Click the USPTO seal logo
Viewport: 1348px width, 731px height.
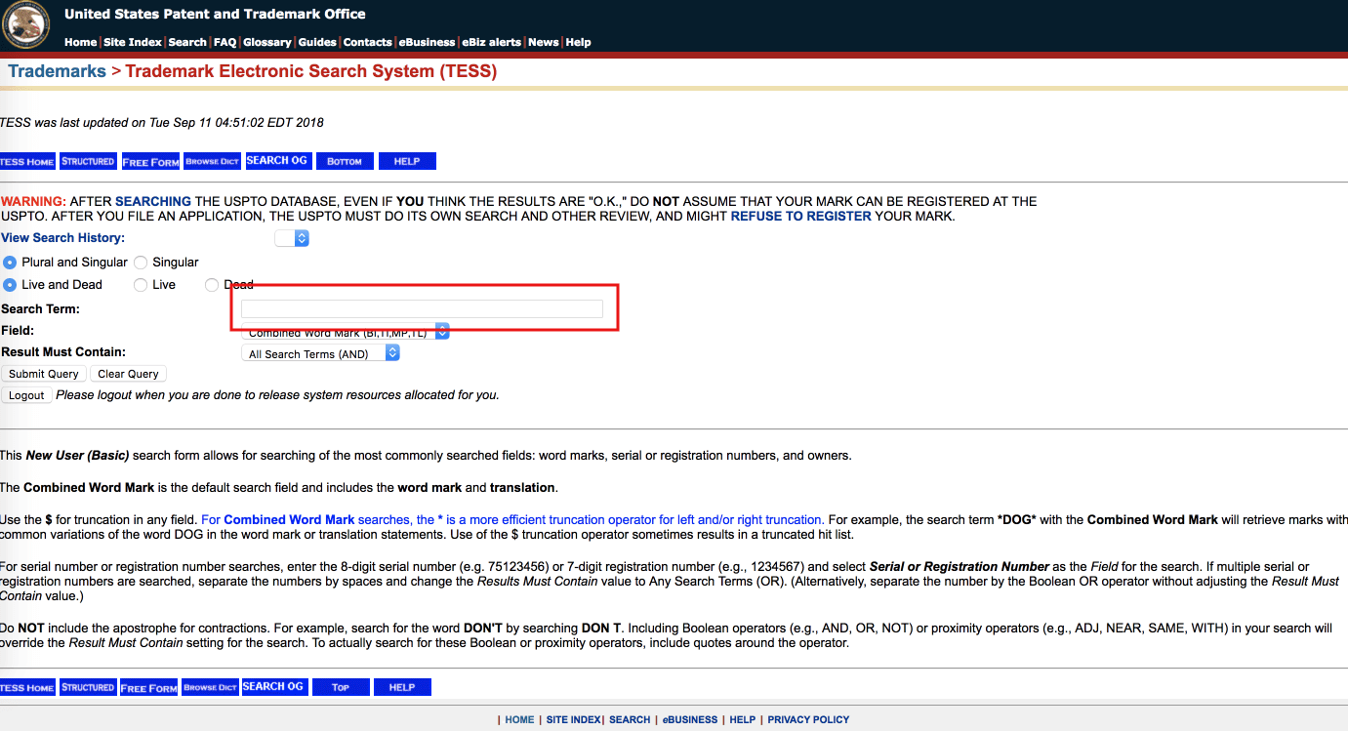26,25
